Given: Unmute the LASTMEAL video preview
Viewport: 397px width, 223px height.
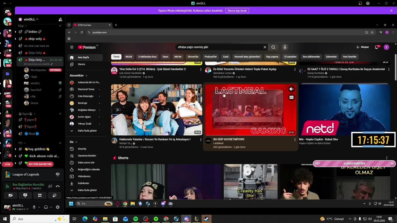Looking at the screenshot, I should [292, 89].
